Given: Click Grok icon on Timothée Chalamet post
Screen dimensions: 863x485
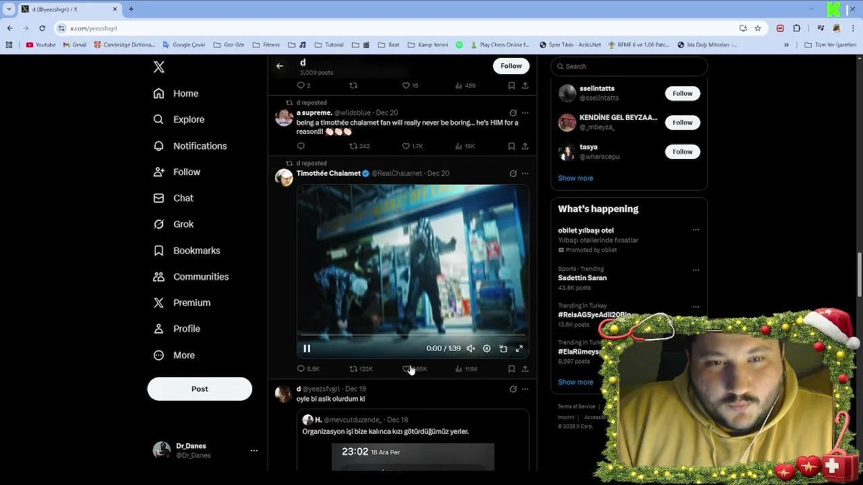Looking at the screenshot, I should coord(513,173).
